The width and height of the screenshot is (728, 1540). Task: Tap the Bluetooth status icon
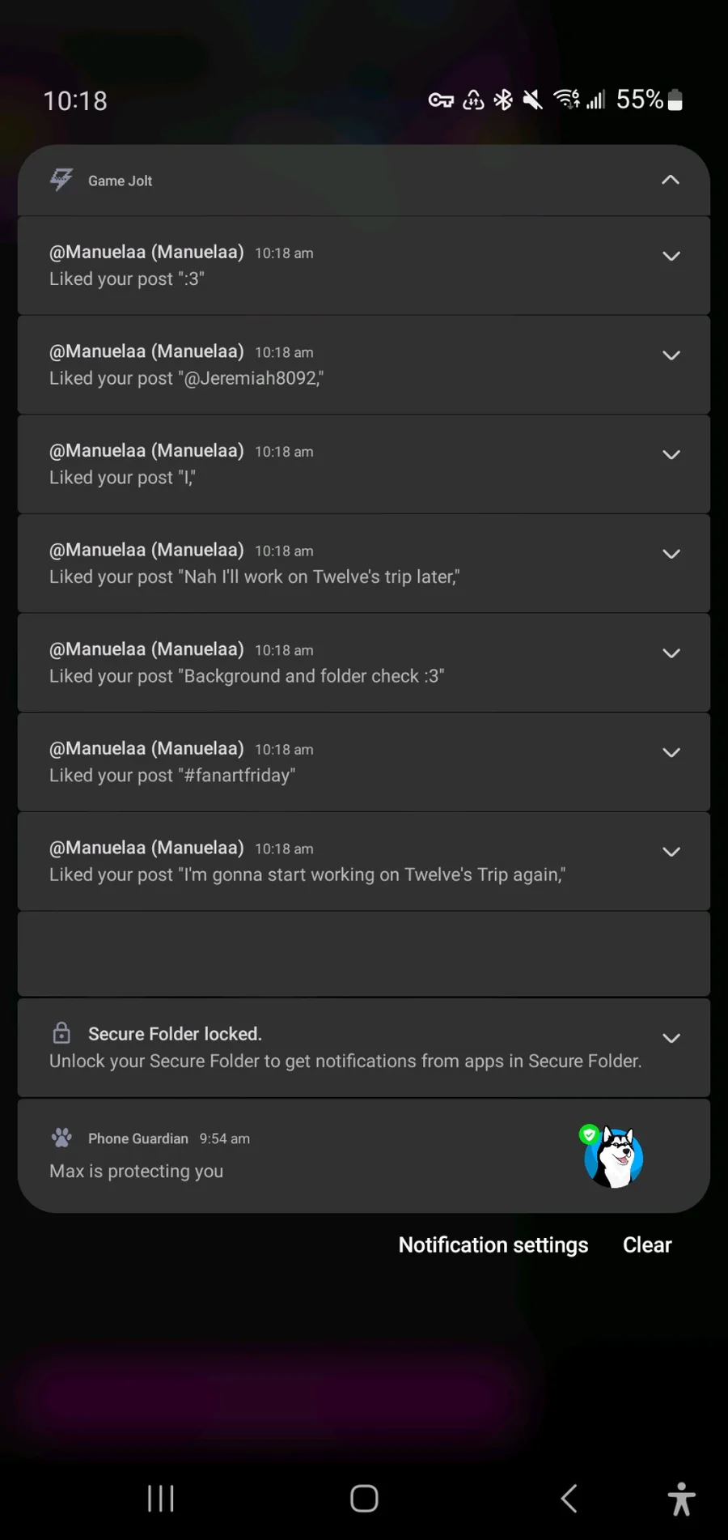coord(503,100)
